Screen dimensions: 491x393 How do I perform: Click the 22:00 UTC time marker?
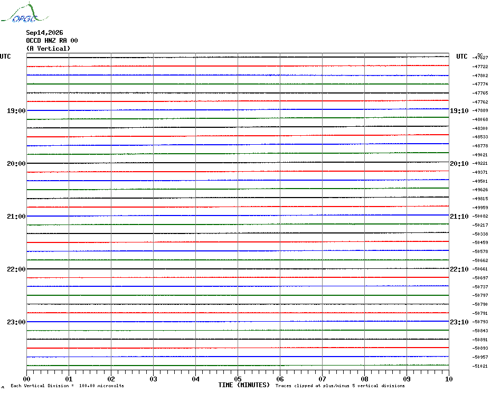point(16,269)
